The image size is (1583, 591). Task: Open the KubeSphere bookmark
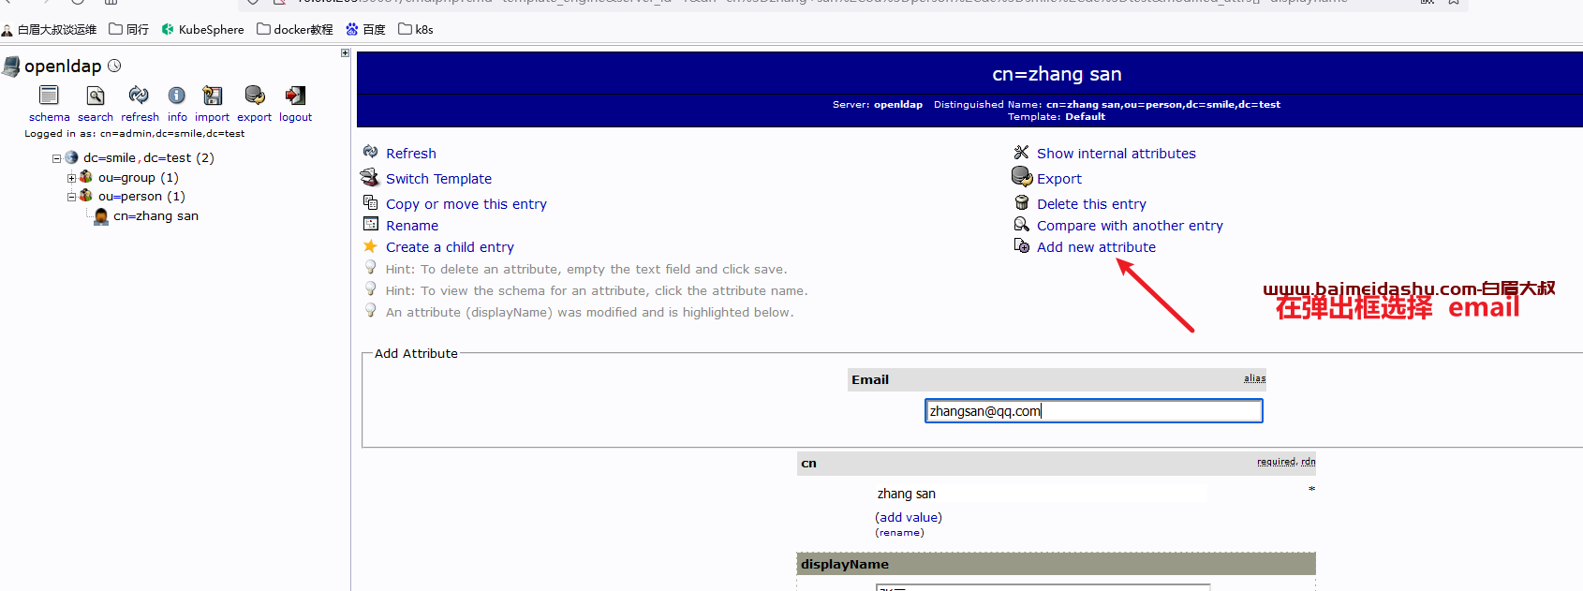[x=202, y=29]
